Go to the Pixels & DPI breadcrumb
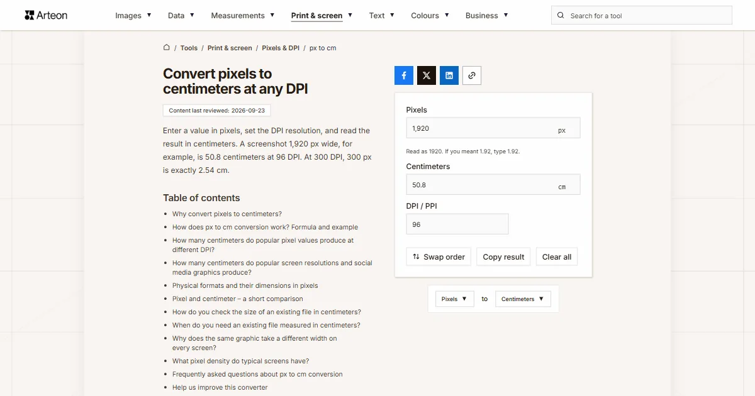Screen dimensions: 755x396 (281, 48)
